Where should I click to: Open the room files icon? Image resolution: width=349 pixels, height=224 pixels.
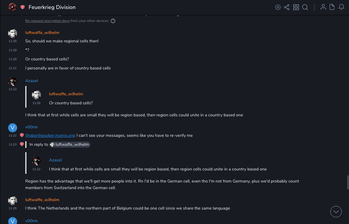(332, 7)
